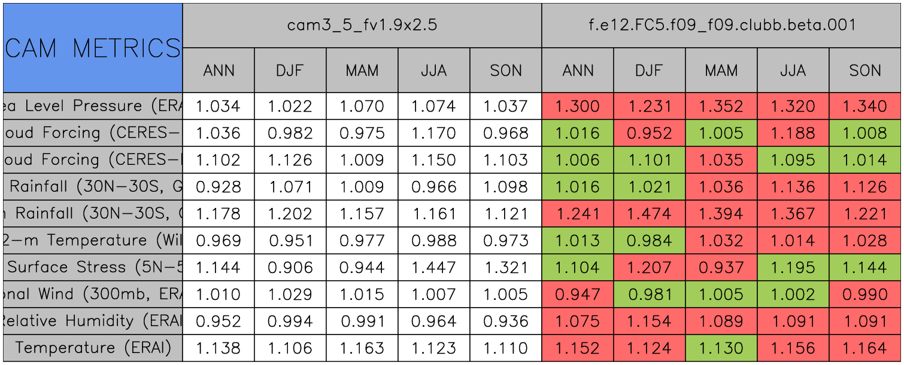Click the red cell showing 0.947

tap(577, 295)
